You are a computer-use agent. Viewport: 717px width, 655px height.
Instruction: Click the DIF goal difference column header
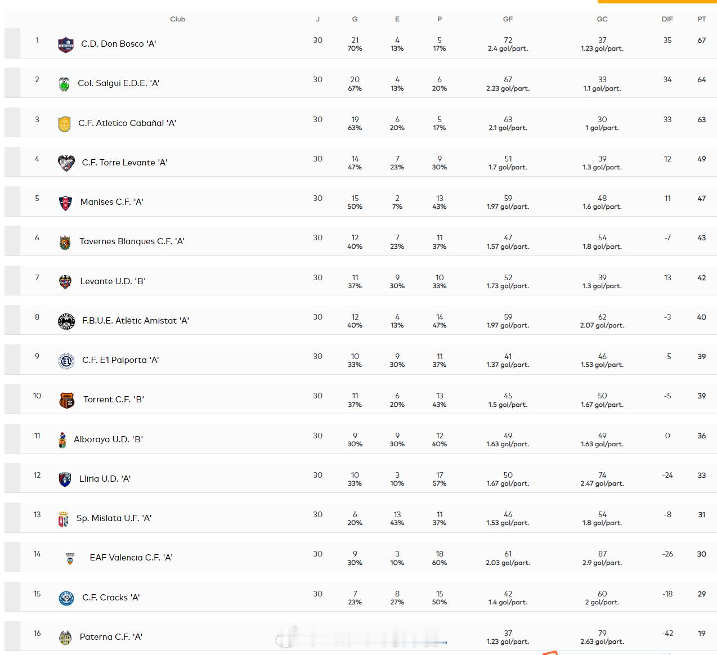click(x=667, y=19)
